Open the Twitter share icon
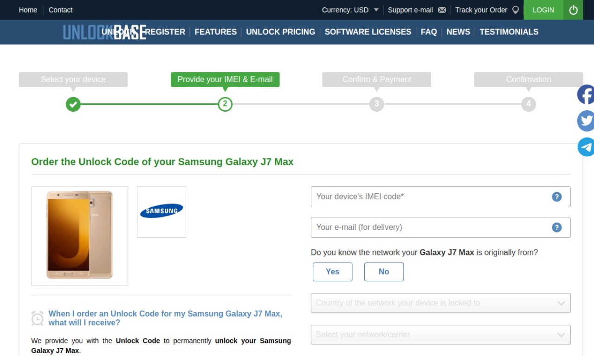The height and width of the screenshot is (356, 594). [586, 121]
